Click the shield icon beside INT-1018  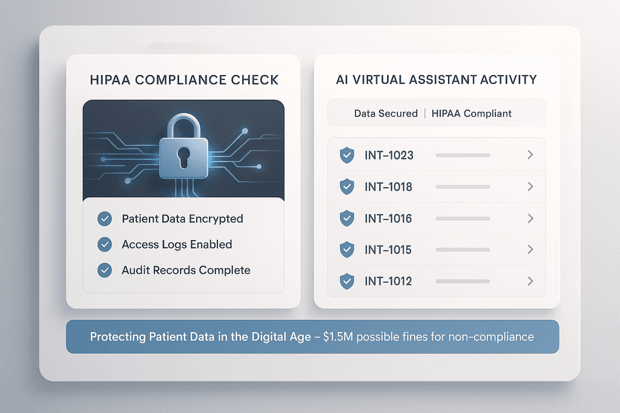point(347,186)
